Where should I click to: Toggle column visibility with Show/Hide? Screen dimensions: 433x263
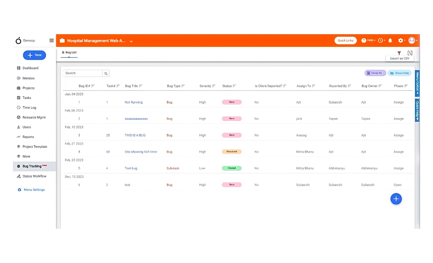pyautogui.click(x=400, y=73)
